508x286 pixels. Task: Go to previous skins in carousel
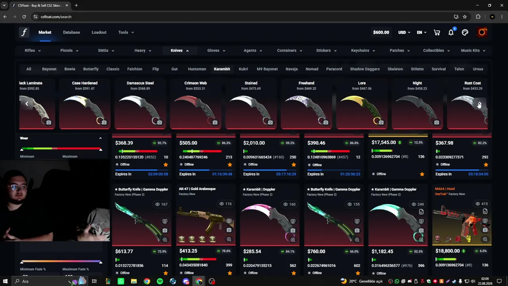point(27,104)
